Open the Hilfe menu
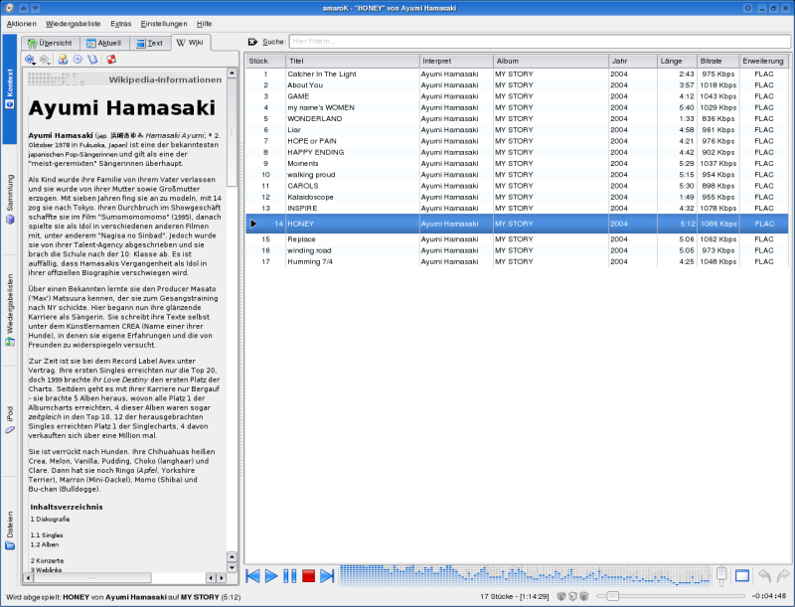The image size is (795, 607). click(x=205, y=24)
